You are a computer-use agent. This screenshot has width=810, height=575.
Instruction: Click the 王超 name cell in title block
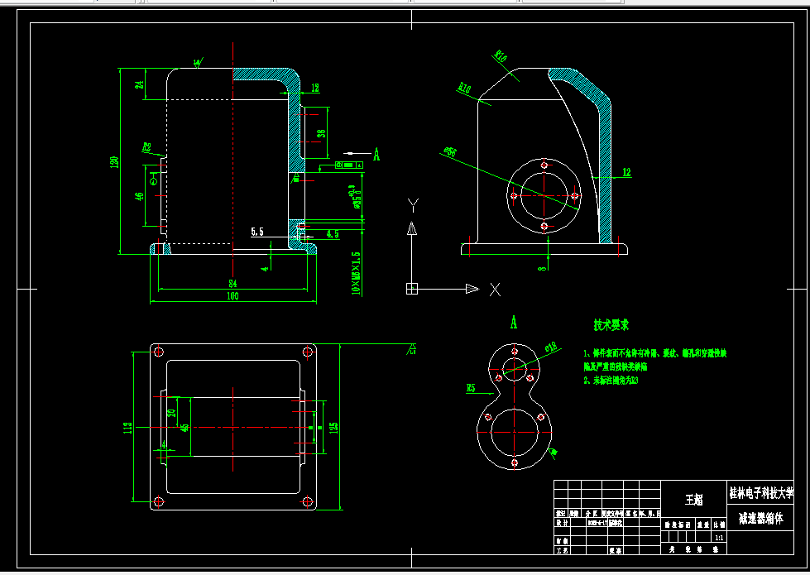[x=694, y=500]
